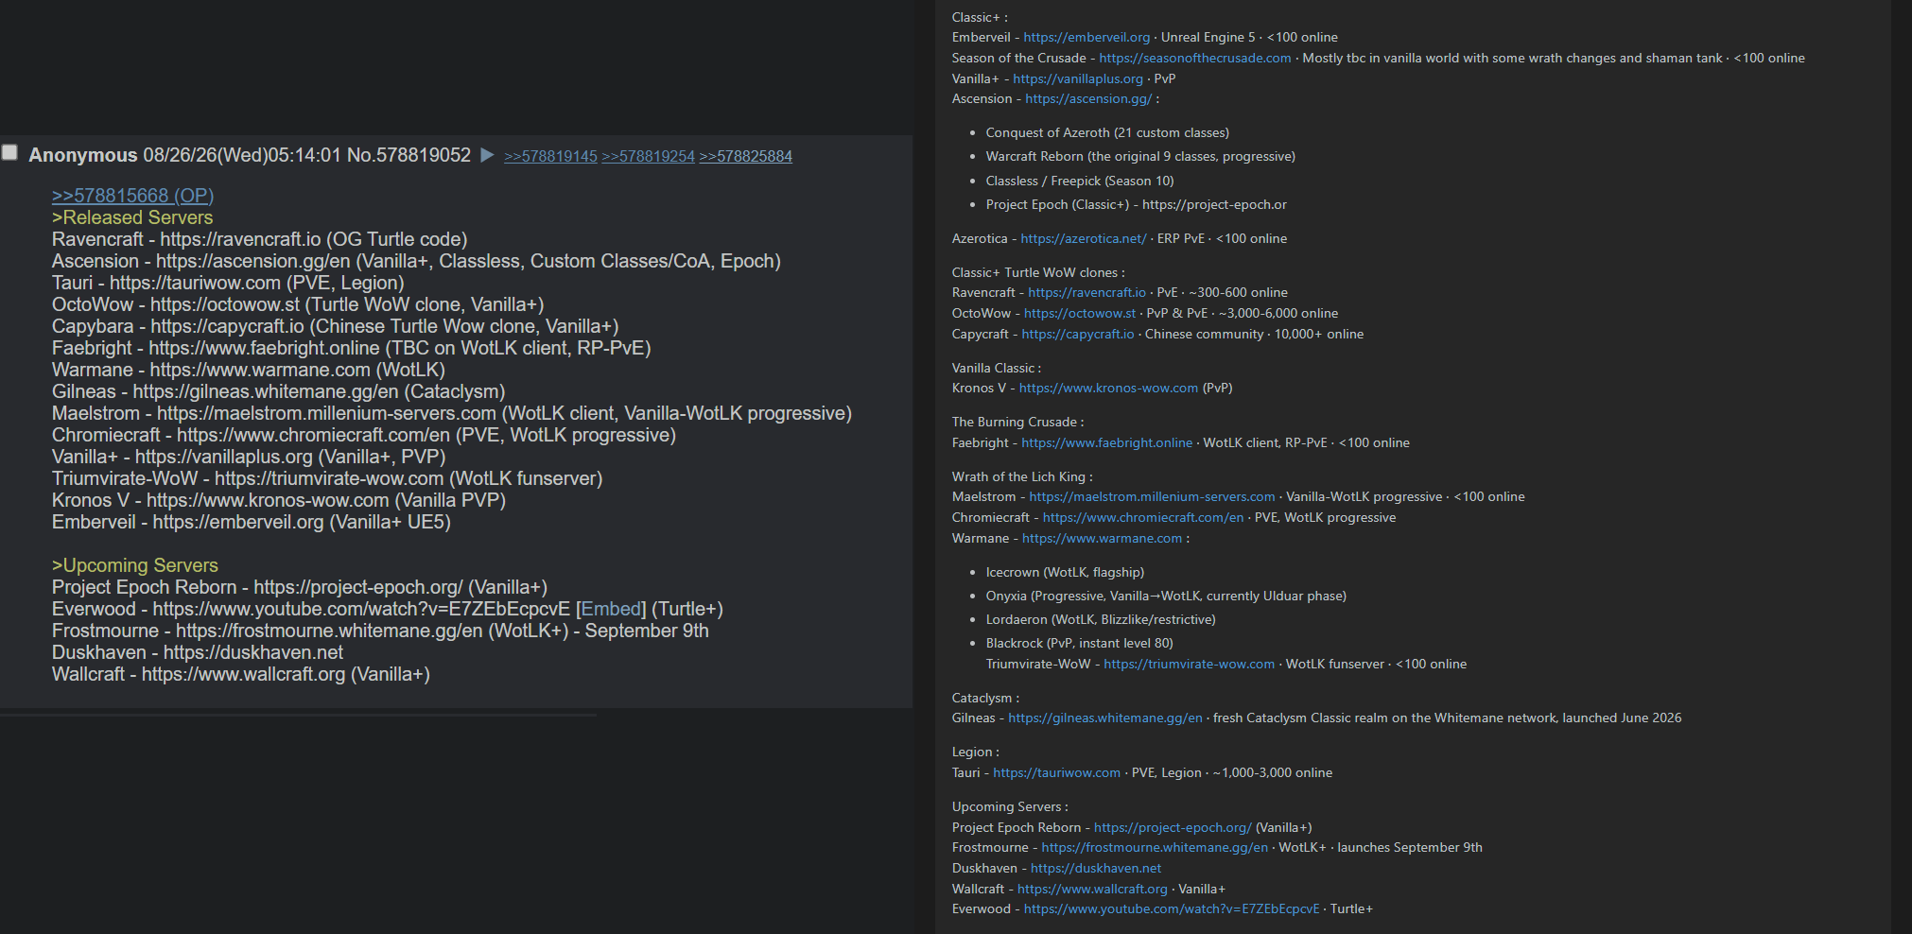
Task: Open reply link >>578819254
Action: pyautogui.click(x=648, y=156)
